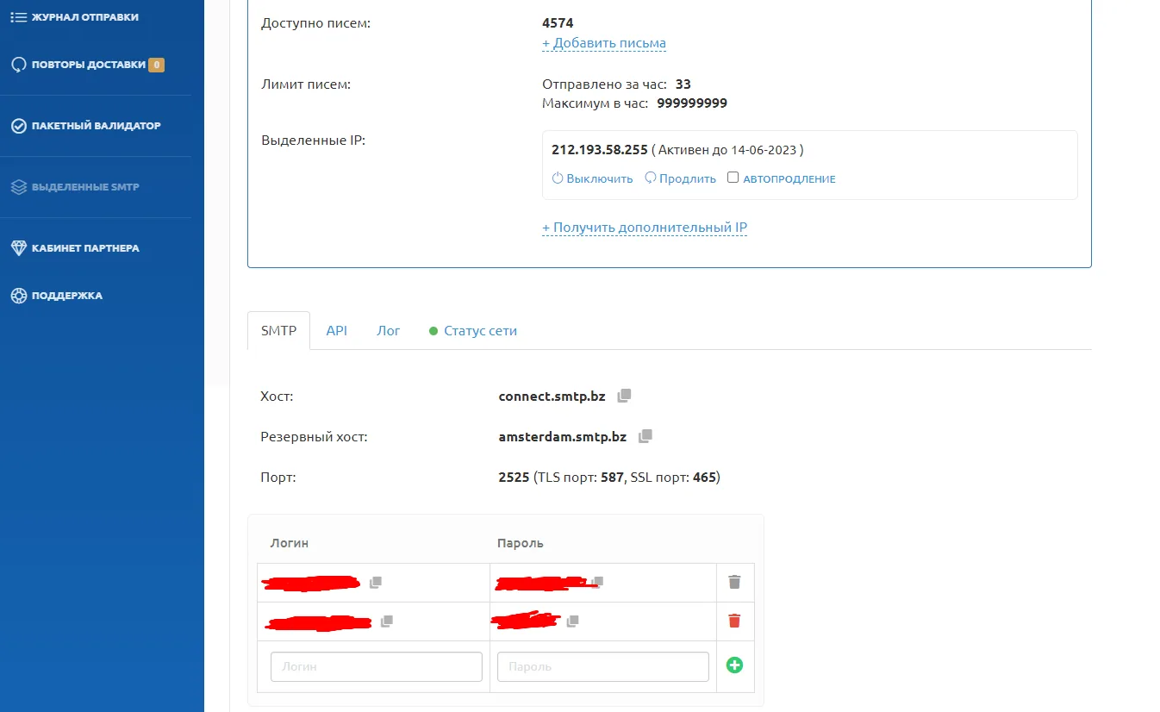Focus the Логин input field
Image resolution: width=1160 pixels, height=712 pixels.
click(377, 666)
